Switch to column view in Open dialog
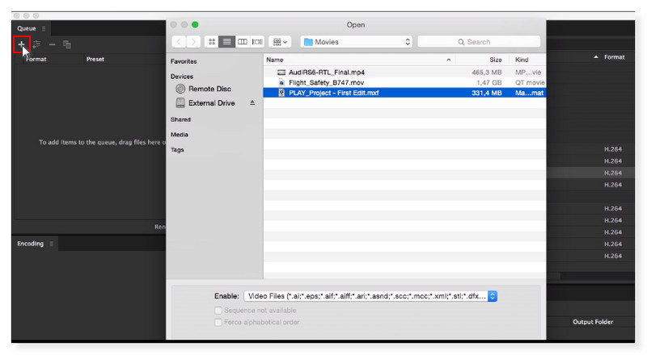This screenshot has width=647, height=355. (242, 42)
